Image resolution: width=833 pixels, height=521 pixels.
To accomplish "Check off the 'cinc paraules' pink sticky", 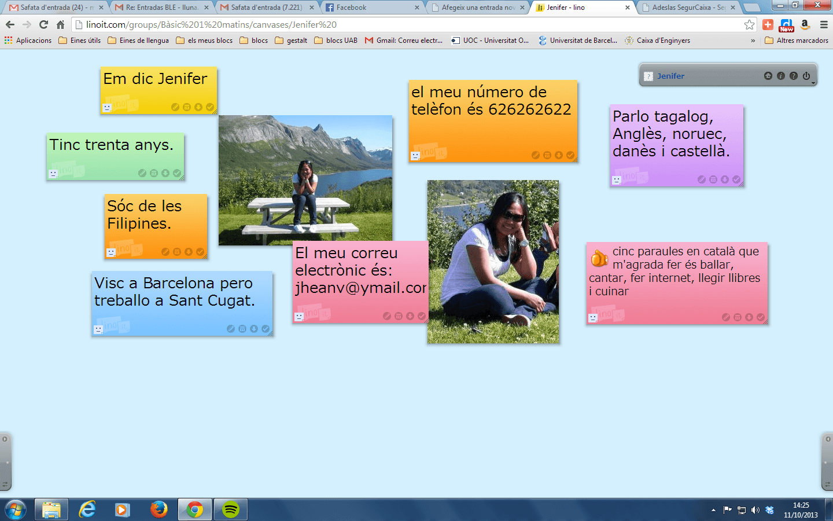I will click(x=761, y=317).
